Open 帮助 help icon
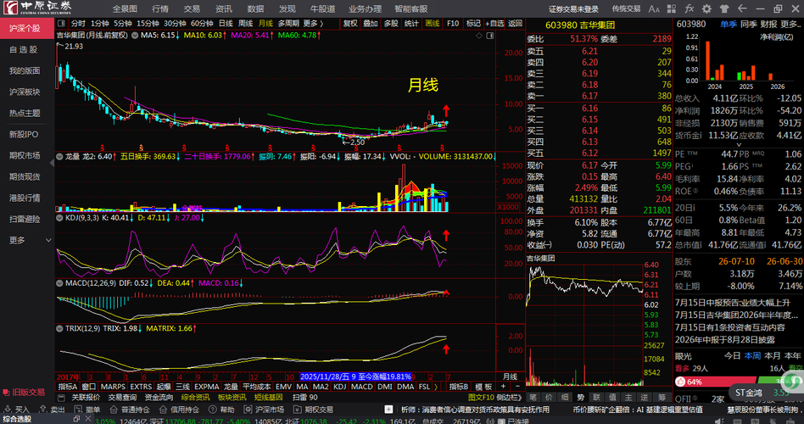Viewport: 804px width, 424px height. 221,410
